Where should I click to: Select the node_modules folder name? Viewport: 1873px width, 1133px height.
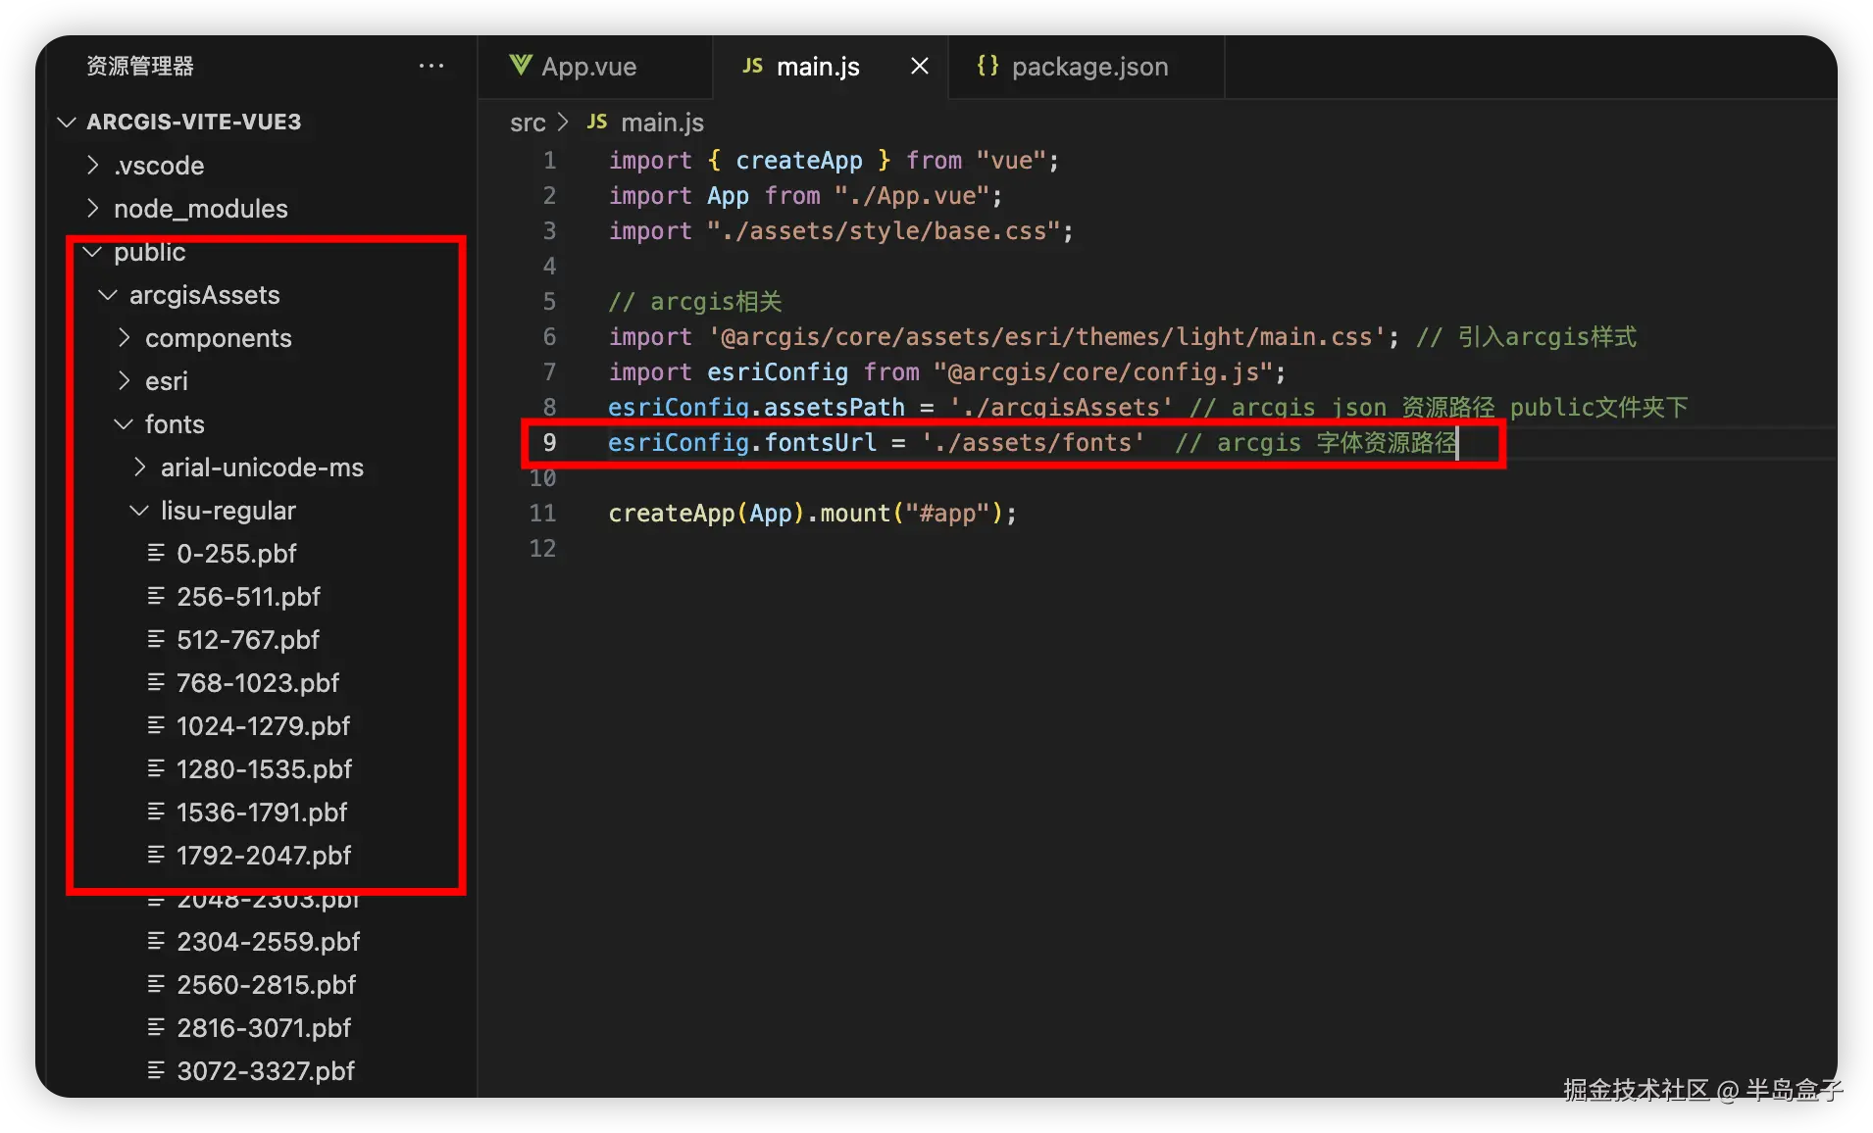click(201, 209)
